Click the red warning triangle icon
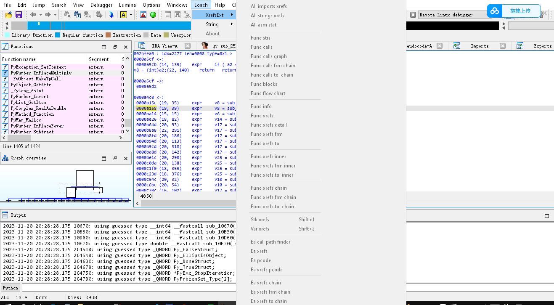 (143, 15)
